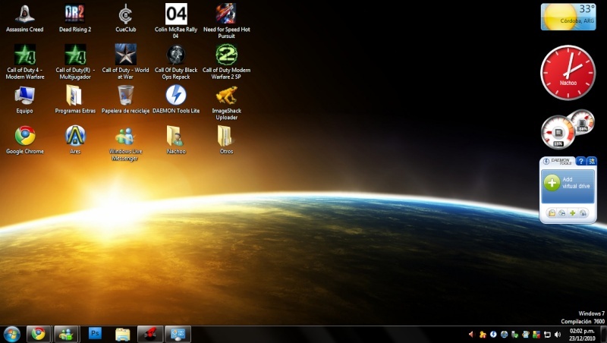The image size is (607, 343).
Task: Select the Nachoo user folder
Action: (176, 140)
